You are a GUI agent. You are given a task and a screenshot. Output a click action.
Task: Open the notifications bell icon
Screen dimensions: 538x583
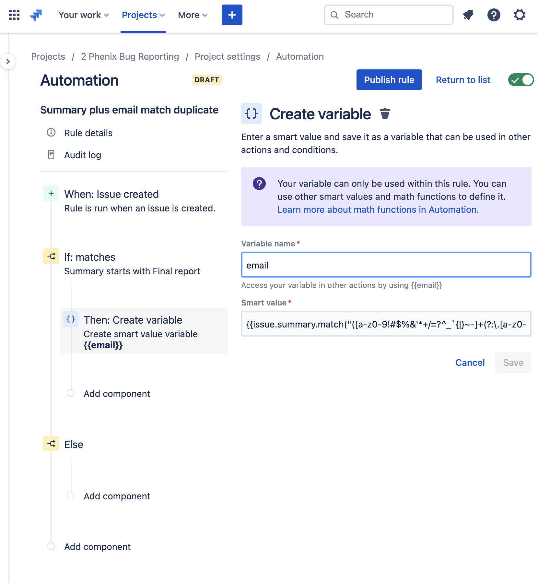point(468,15)
